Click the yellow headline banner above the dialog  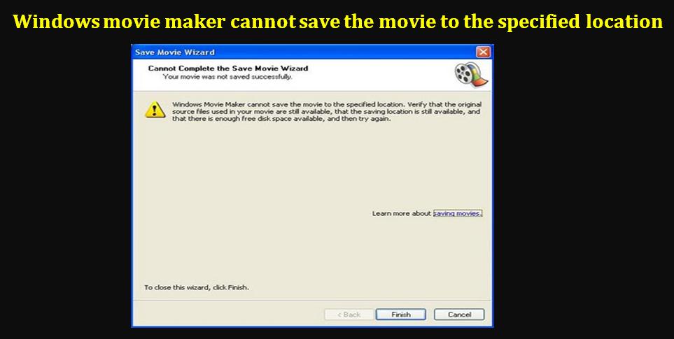coord(338,22)
